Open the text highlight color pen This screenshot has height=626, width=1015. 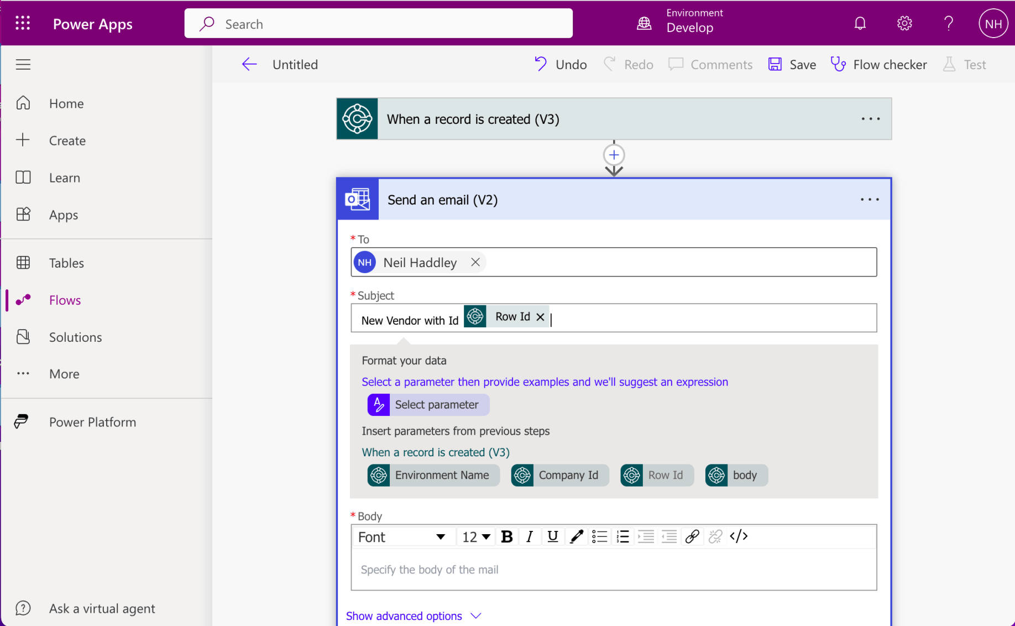[576, 537]
